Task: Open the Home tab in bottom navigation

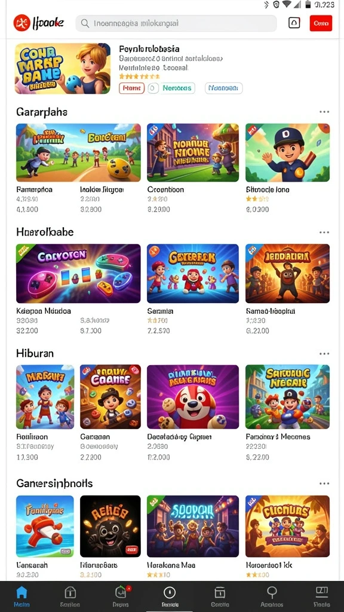Action: click(x=21, y=596)
